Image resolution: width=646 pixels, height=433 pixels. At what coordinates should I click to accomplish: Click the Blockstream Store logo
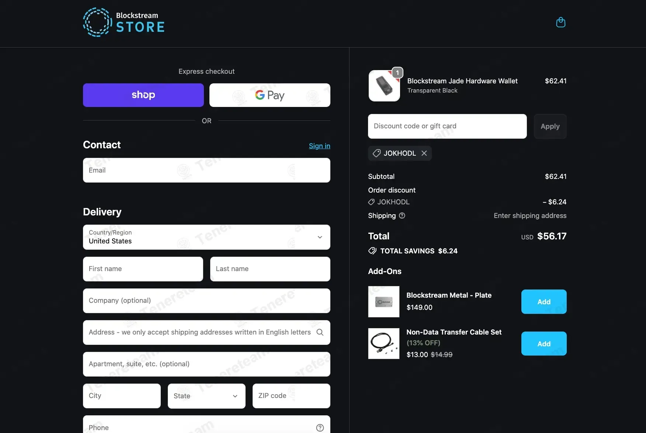click(x=124, y=22)
